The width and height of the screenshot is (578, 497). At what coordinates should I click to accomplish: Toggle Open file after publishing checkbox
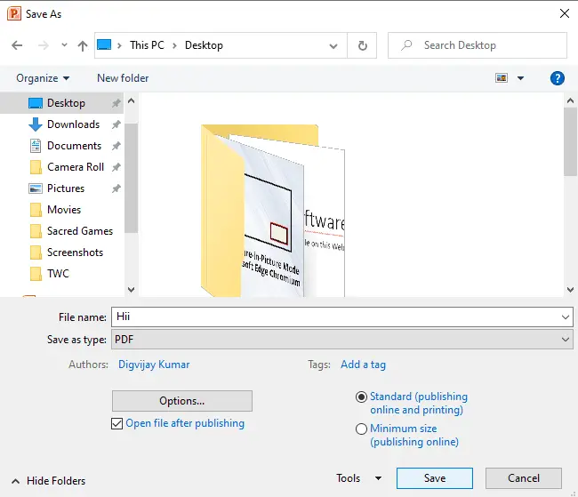[x=116, y=423]
